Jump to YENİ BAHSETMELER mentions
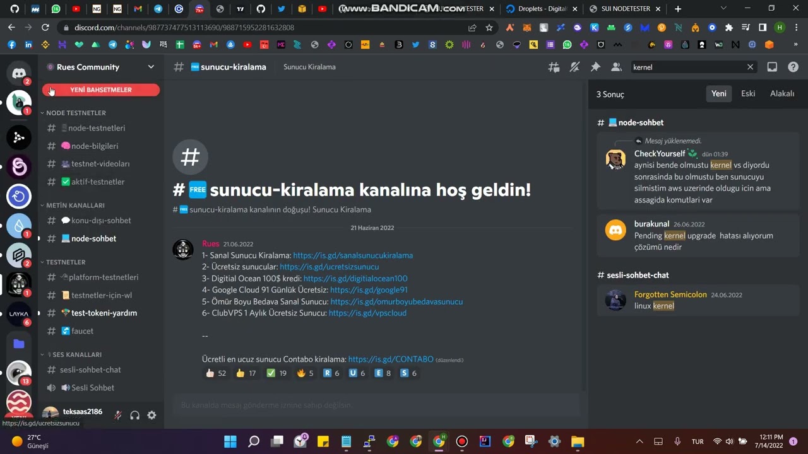Screen dimensions: 808x454 101,90
